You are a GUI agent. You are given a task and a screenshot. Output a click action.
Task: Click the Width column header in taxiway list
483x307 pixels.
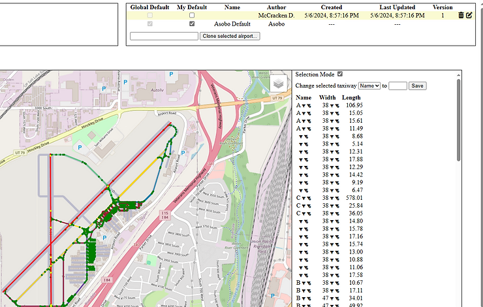(x=327, y=97)
